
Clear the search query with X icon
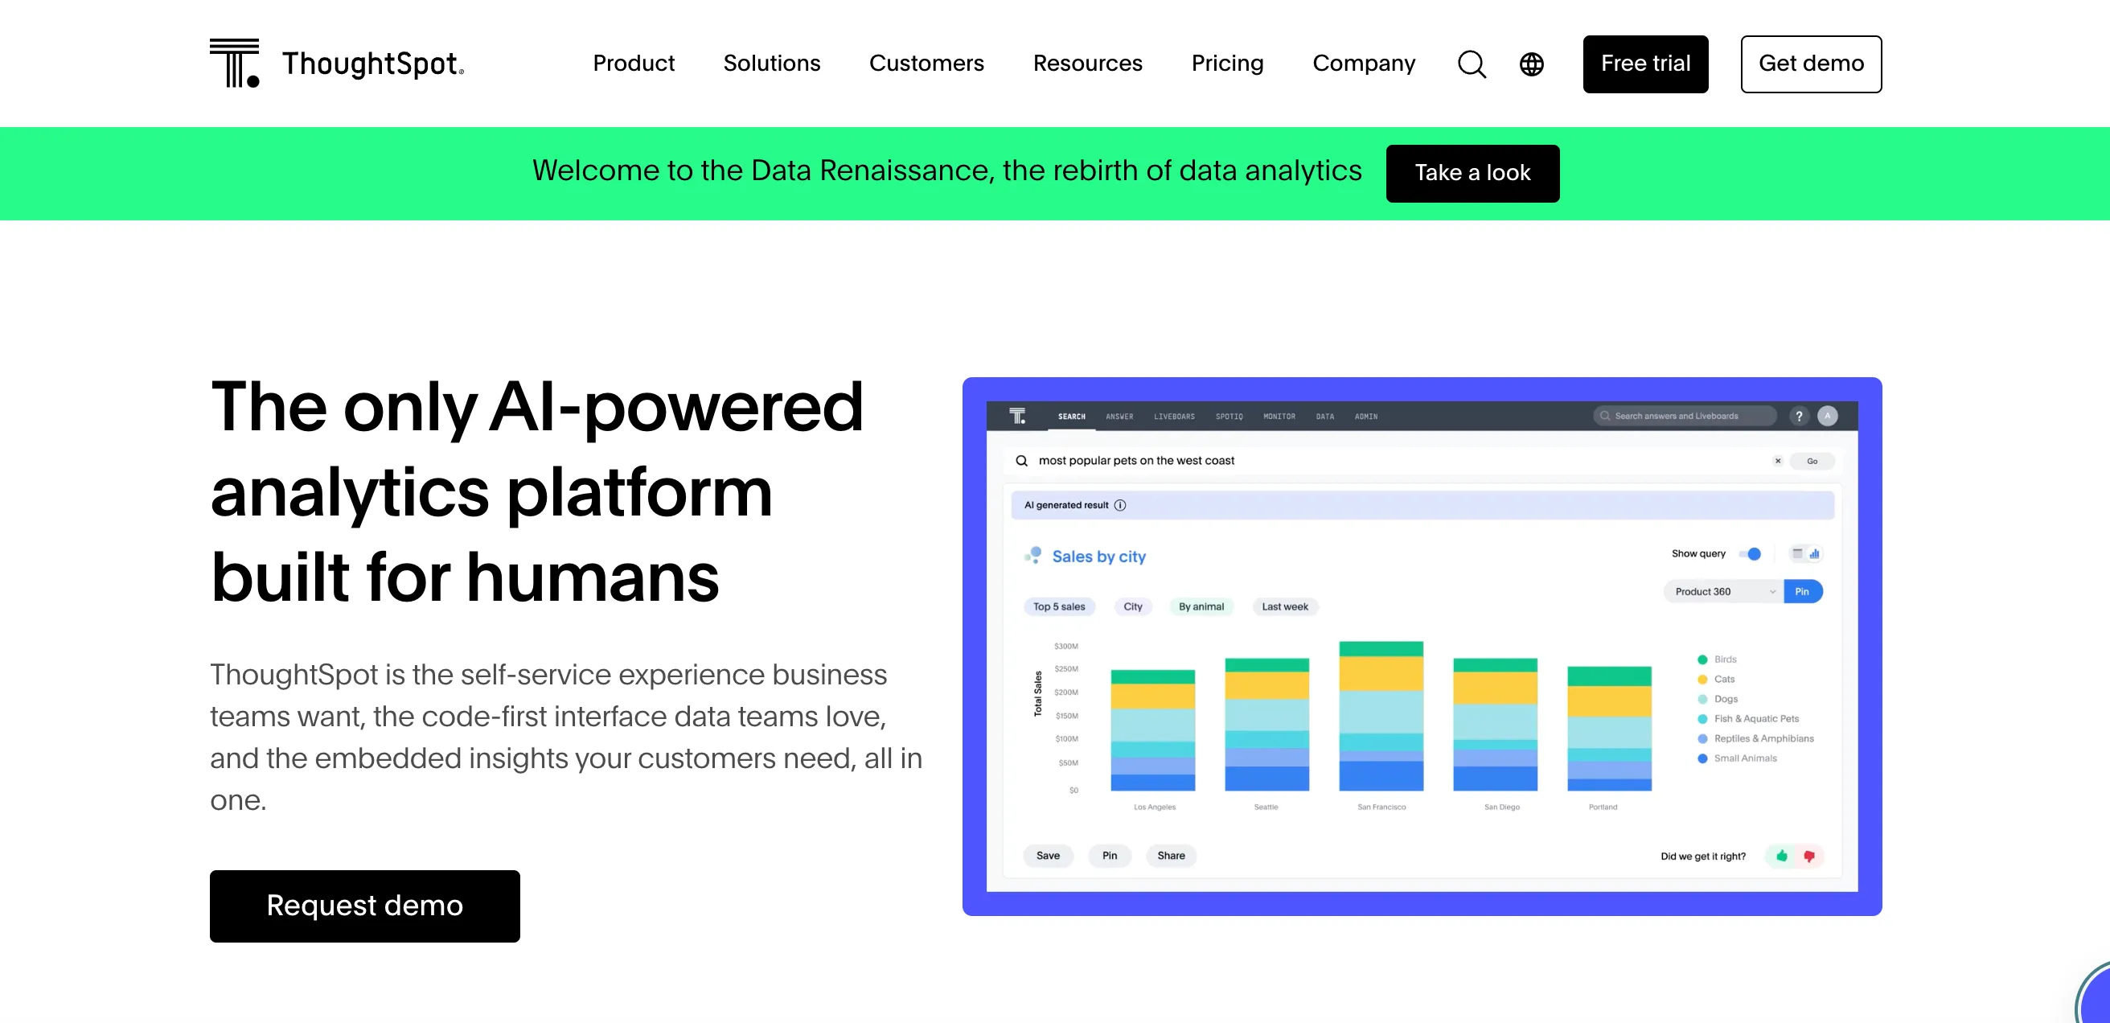[1776, 461]
